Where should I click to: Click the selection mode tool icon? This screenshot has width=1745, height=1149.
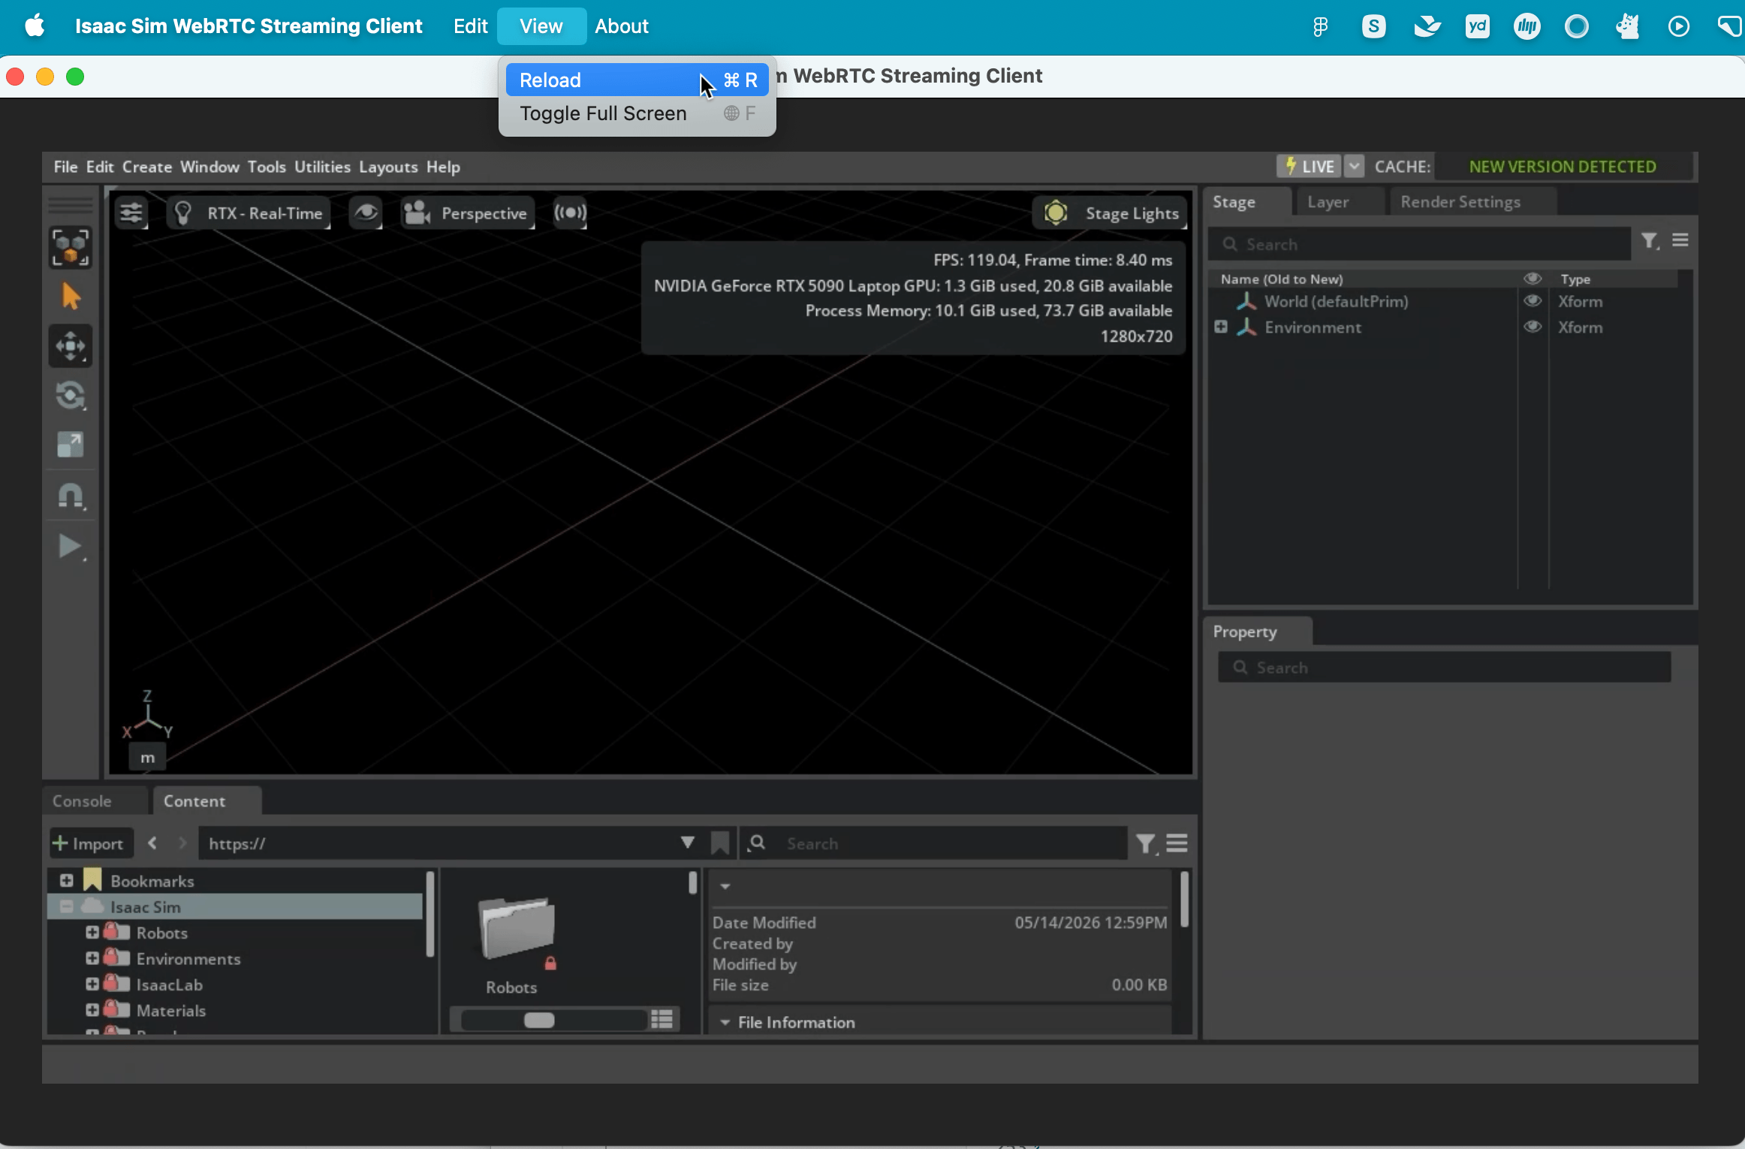click(x=71, y=247)
